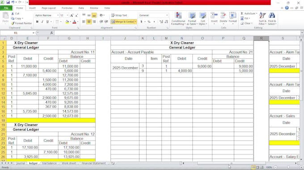Screen dimensions: 304x170
Task: Open the Excel Help question mark
Action: pos(287,8)
